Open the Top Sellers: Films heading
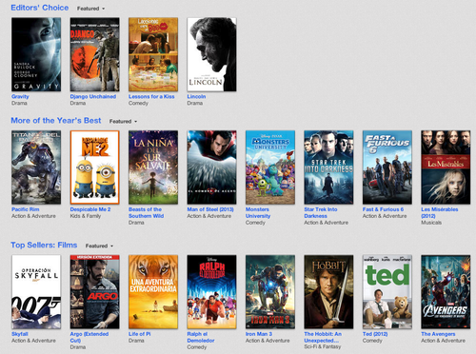 [44, 245]
